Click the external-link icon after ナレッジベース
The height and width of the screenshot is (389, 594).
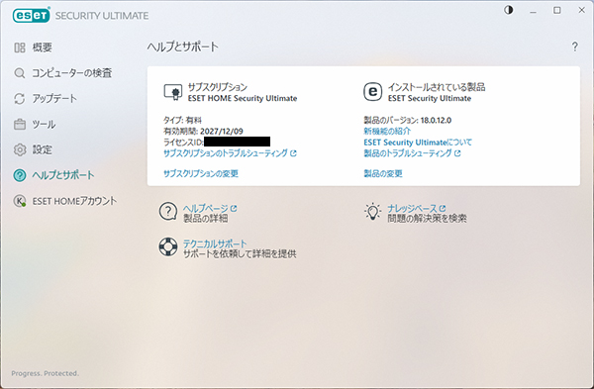click(x=443, y=208)
